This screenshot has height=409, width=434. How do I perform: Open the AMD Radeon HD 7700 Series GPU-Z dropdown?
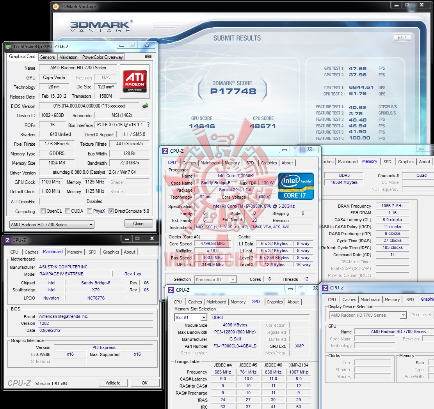point(52,224)
